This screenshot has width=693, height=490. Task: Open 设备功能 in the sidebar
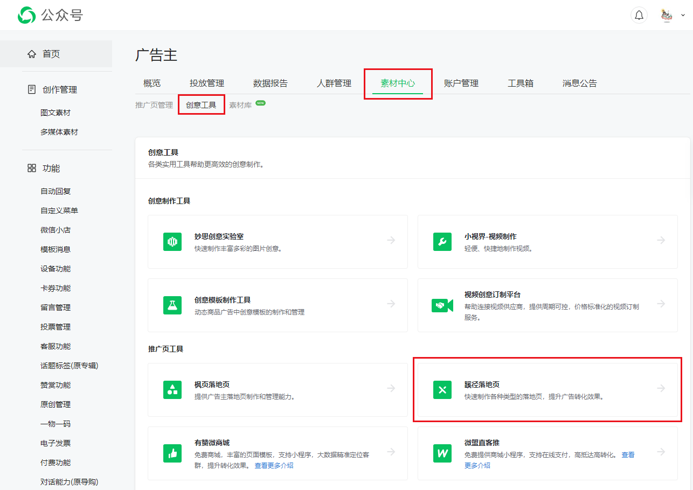[x=56, y=269]
